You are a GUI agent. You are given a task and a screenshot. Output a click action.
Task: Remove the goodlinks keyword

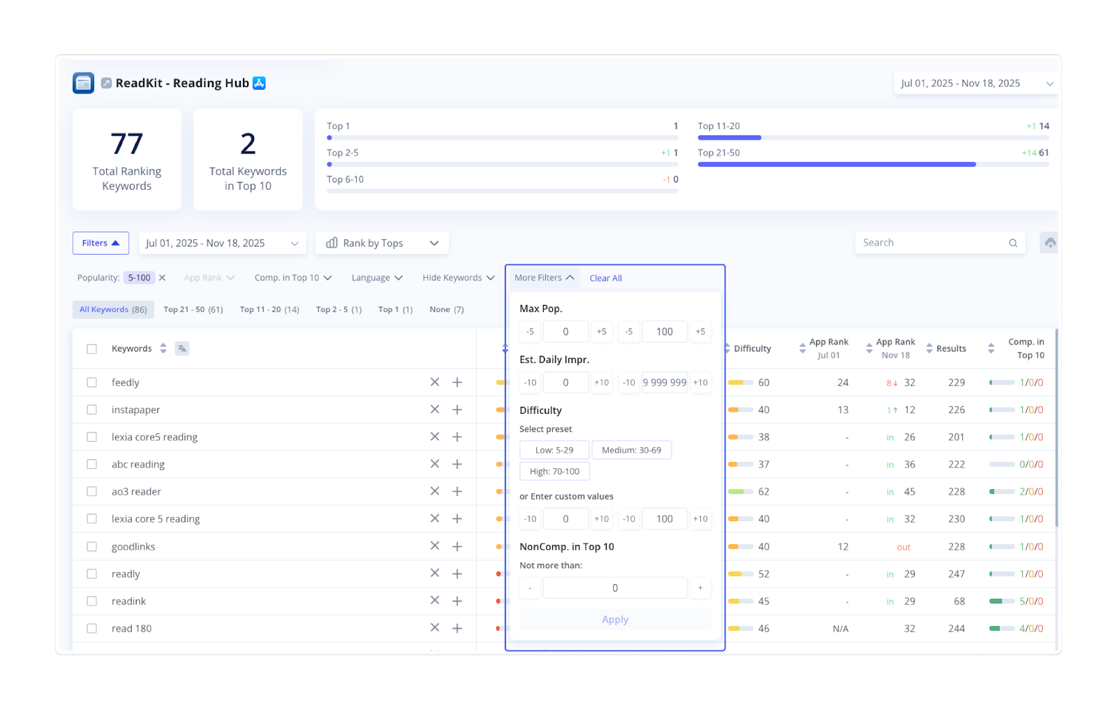(x=435, y=546)
